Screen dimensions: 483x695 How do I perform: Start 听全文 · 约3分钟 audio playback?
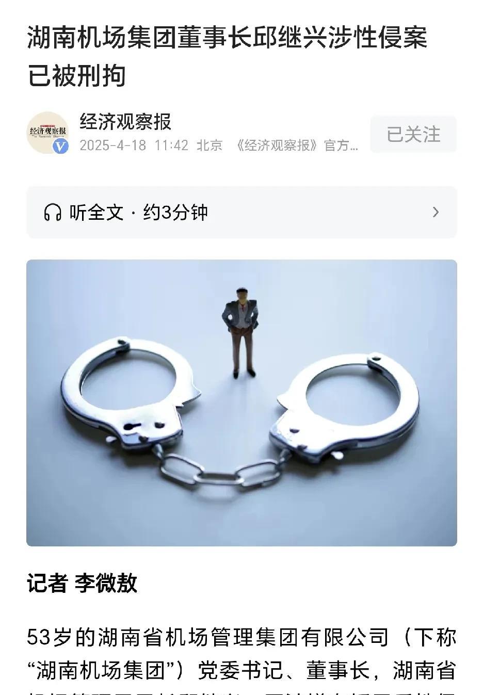pyautogui.click(x=242, y=212)
